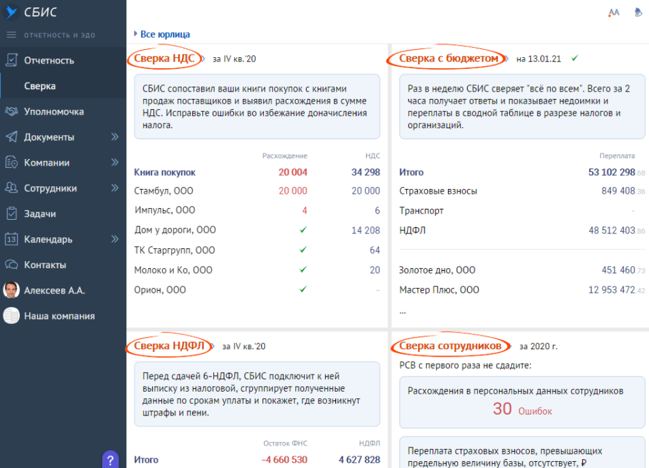Screen dimensions: 649x468
Task: Click the AA font size icon
Action: click(x=614, y=12)
